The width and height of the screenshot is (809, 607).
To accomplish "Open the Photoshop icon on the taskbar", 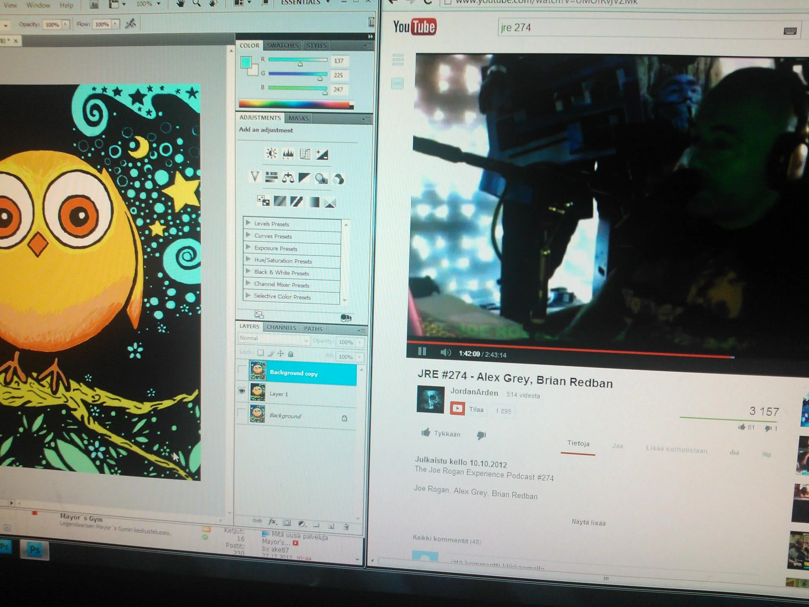I will (x=35, y=550).
